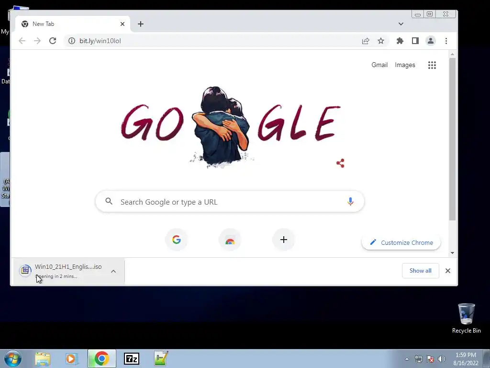
Task: Open the Extensions puzzle icon
Action: pyautogui.click(x=400, y=41)
